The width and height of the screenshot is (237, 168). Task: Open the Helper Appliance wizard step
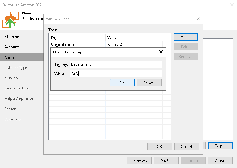click(x=19, y=99)
